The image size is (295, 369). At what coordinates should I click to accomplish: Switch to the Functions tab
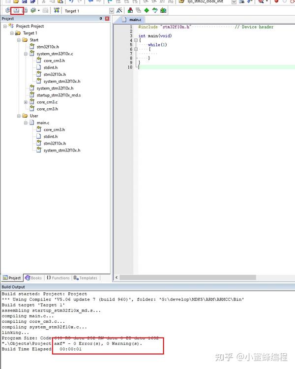click(58, 278)
